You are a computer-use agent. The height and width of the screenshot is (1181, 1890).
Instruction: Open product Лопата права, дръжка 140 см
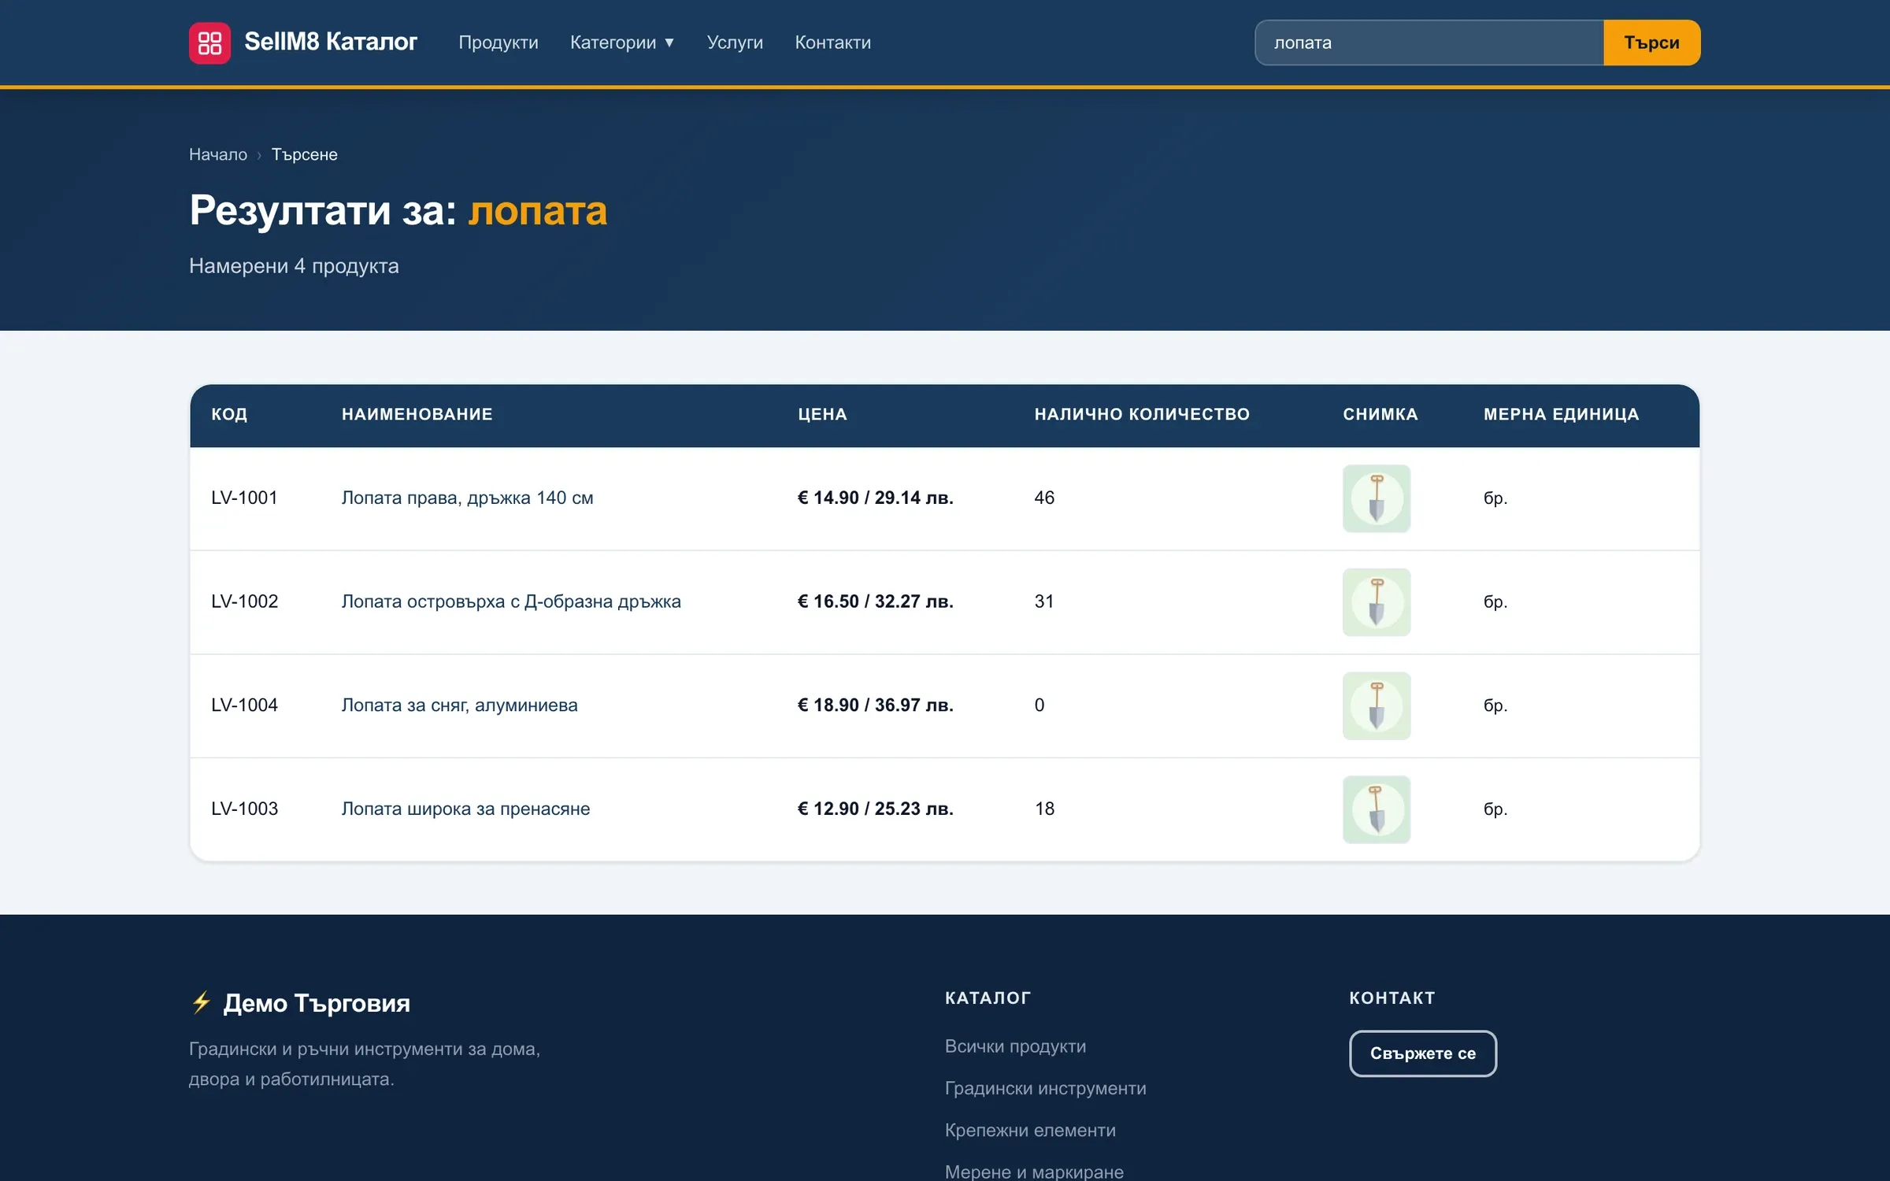467,498
